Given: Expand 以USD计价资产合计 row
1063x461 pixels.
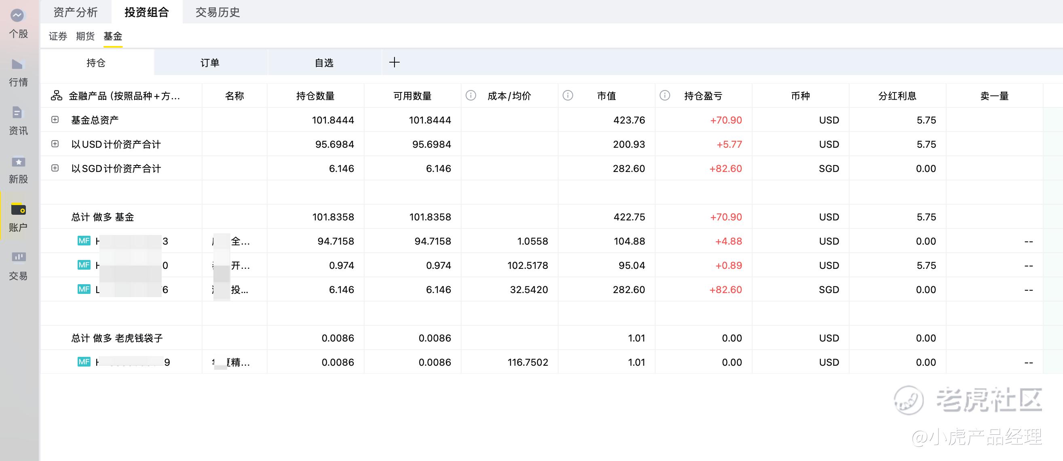Looking at the screenshot, I should click(x=55, y=144).
